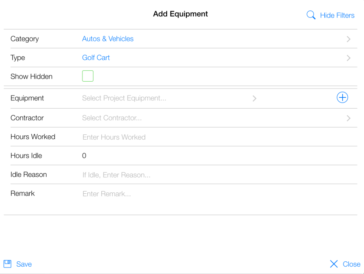
Task: Select the Autos & Vehicles category value
Action: tap(108, 39)
